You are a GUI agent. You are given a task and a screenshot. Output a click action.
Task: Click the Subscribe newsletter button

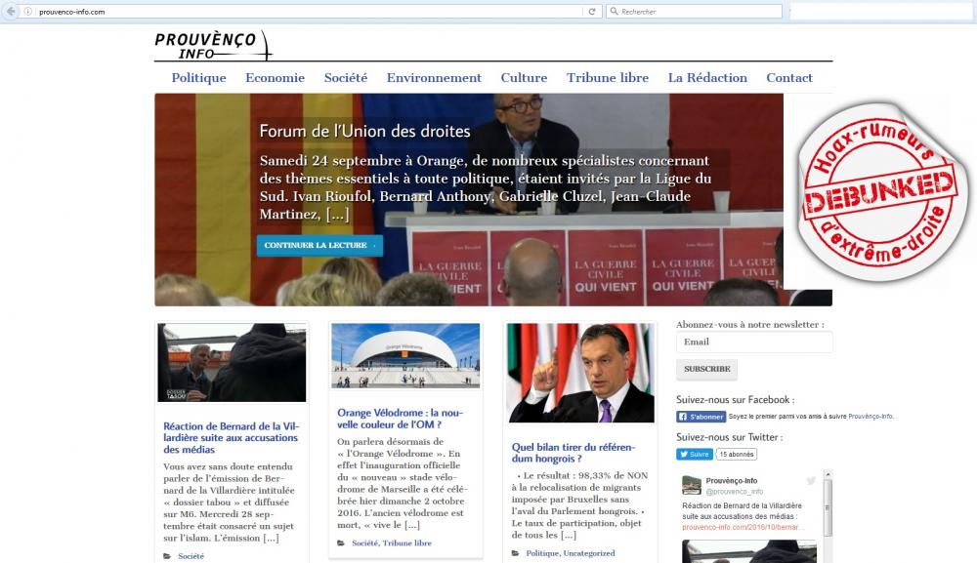click(x=707, y=369)
